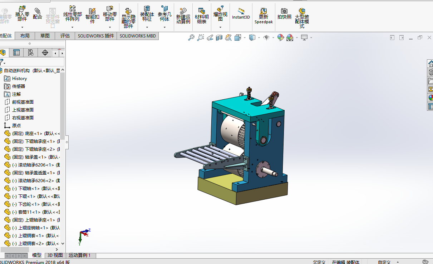The height and width of the screenshot is (264, 433).
Task: Select the 模型 (Model) bottom tab
Action: click(37, 255)
